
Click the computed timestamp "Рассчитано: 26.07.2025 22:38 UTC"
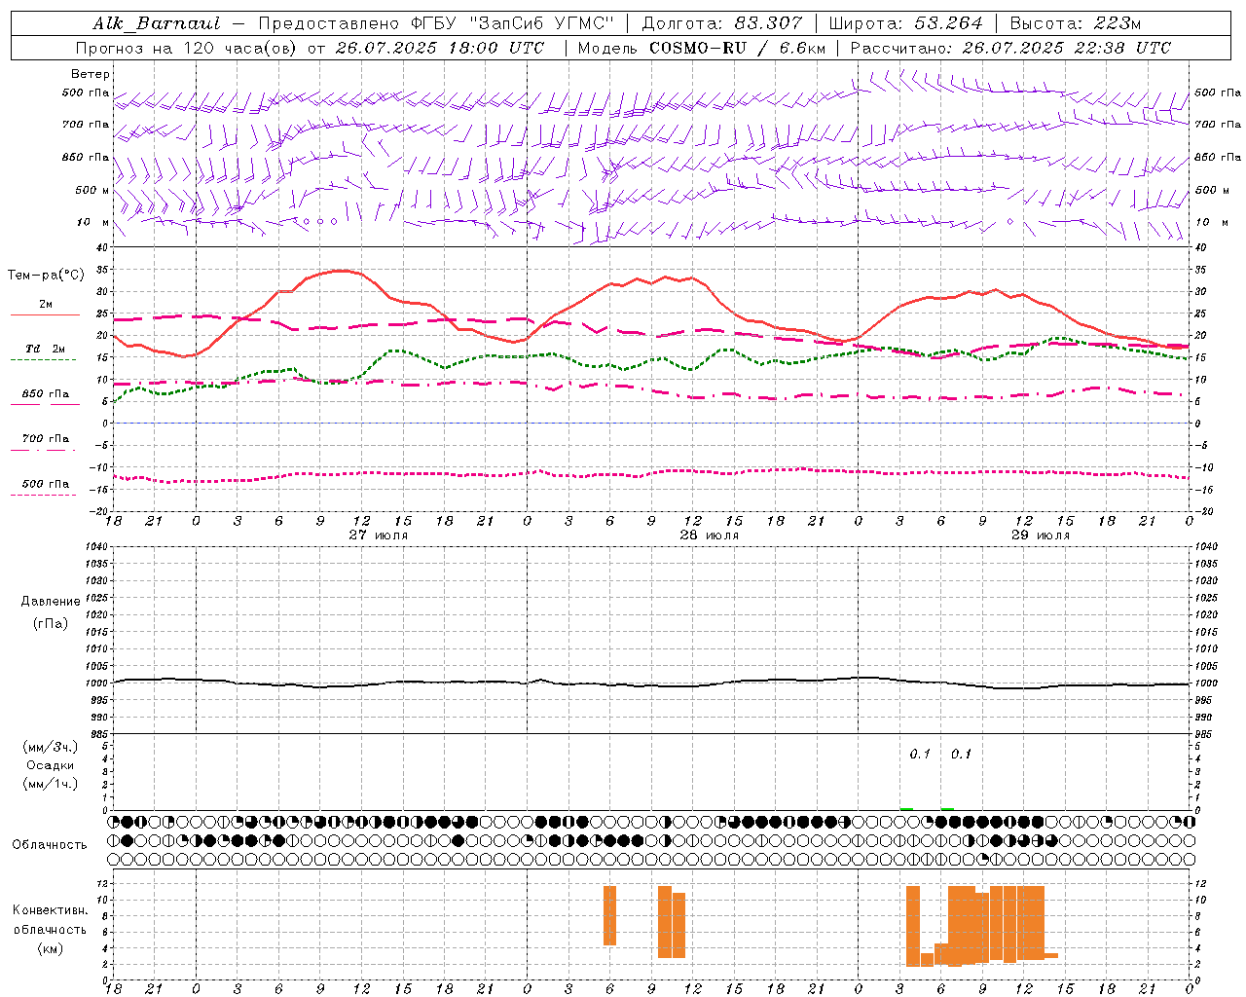click(x=1010, y=48)
